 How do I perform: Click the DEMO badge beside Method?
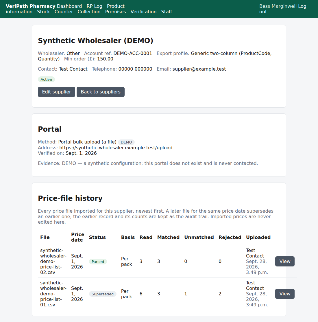coord(126,142)
